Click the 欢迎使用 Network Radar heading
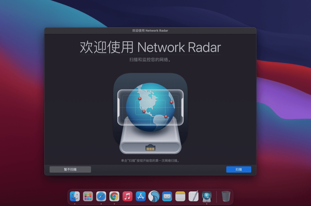The image size is (311, 206). (x=150, y=47)
